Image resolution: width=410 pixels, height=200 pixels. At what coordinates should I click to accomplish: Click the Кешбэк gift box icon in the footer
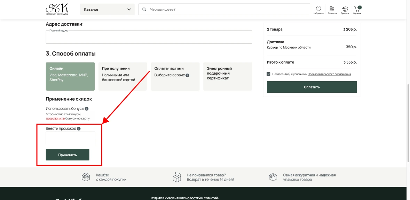pyautogui.click(x=85, y=177)
